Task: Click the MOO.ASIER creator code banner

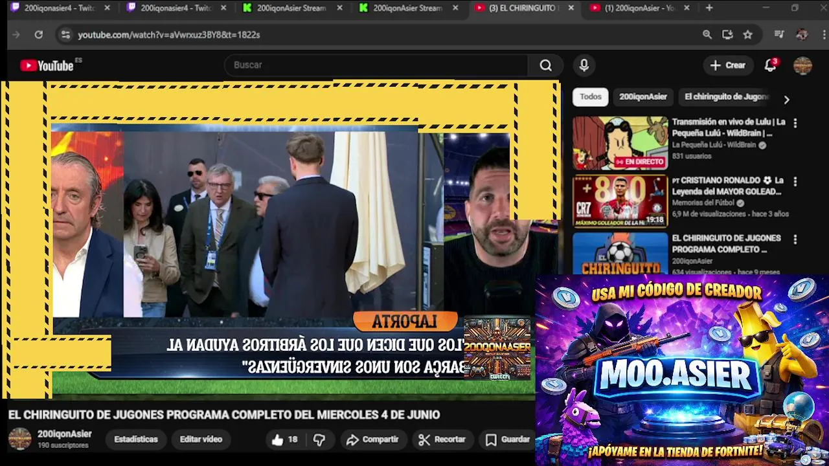Action: click(x=682, y=370)
